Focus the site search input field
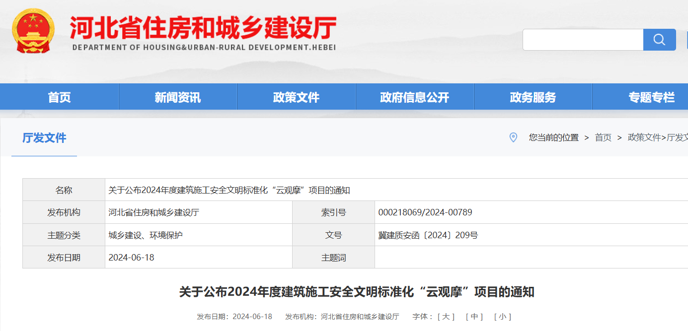688x331 pixels. 583,40
